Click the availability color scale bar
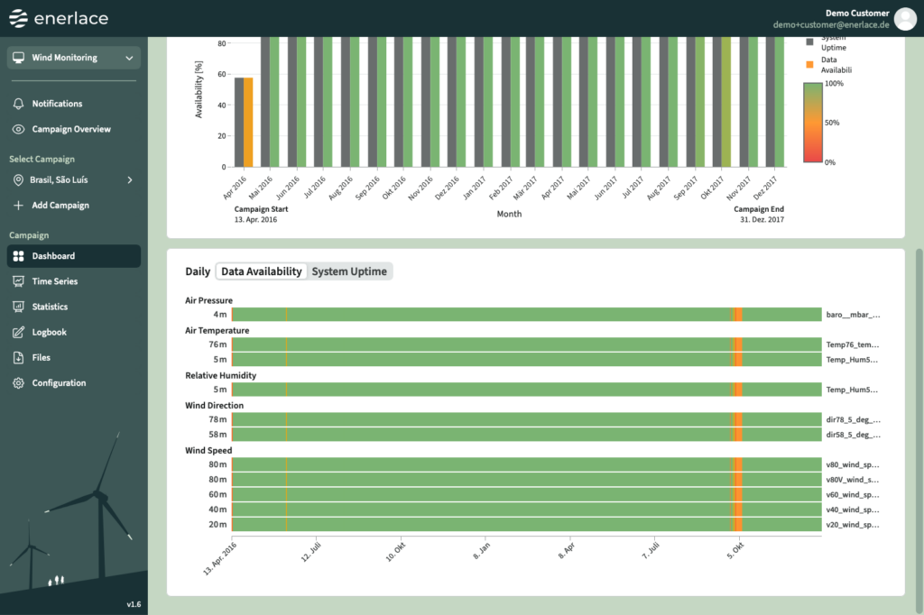This screenshot has height=615, width=924. tap(810, 122)
